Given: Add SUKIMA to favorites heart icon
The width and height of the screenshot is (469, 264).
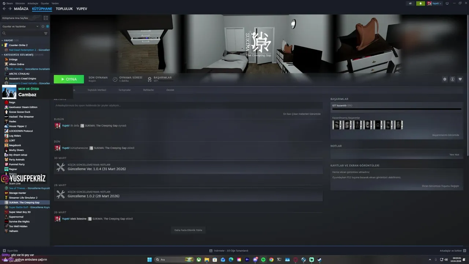Looking at the screenshot, I should point(460,79).
